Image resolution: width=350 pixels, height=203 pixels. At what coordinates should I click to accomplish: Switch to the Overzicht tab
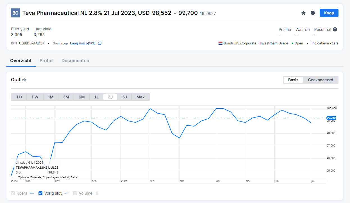[x=21, y=60]
